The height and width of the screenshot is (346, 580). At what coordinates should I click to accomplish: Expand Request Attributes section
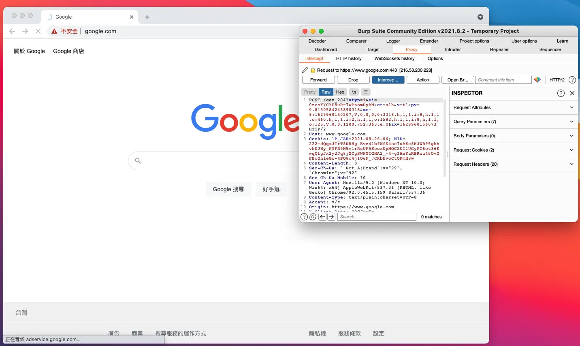[x=514, y=107]
